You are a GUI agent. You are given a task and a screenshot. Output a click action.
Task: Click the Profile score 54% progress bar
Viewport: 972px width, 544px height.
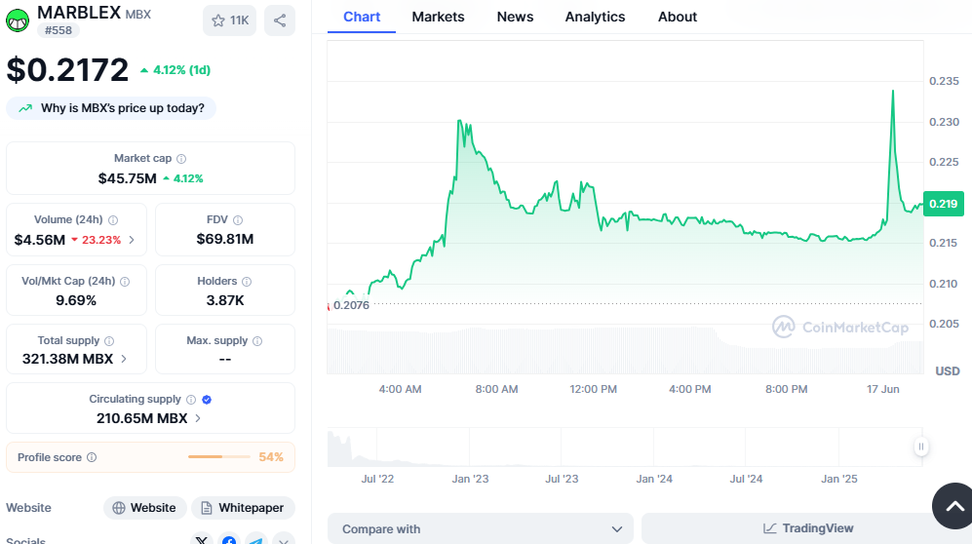pos(218,456)
